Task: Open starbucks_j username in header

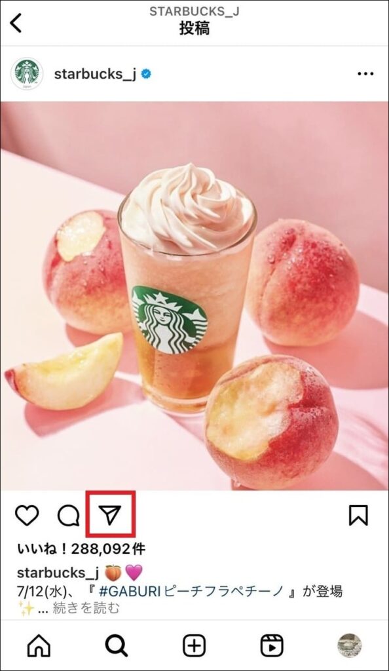Action: (x=95, y=74)
